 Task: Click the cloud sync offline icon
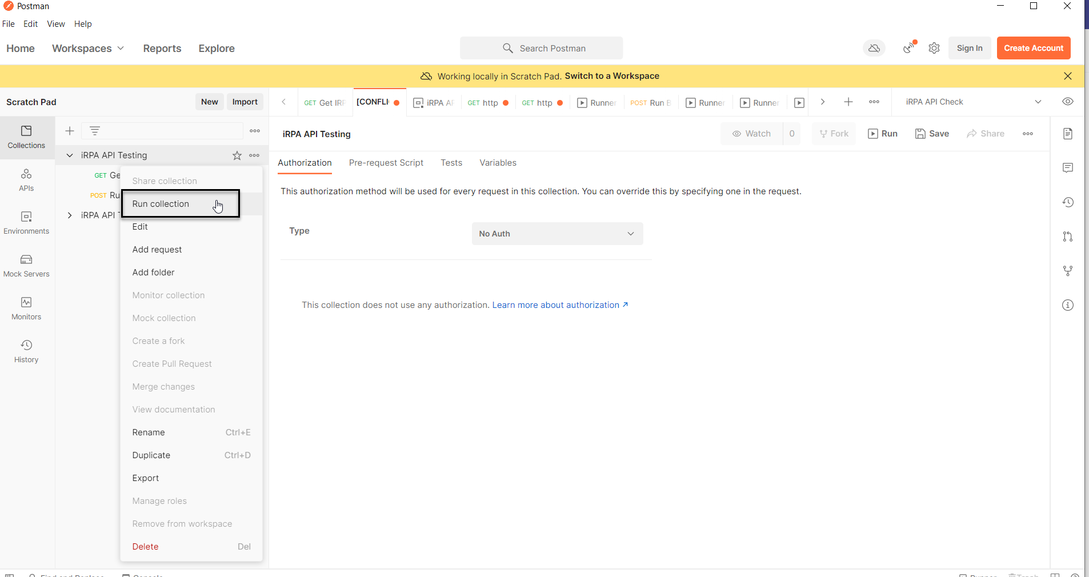(x=874, y=49)
